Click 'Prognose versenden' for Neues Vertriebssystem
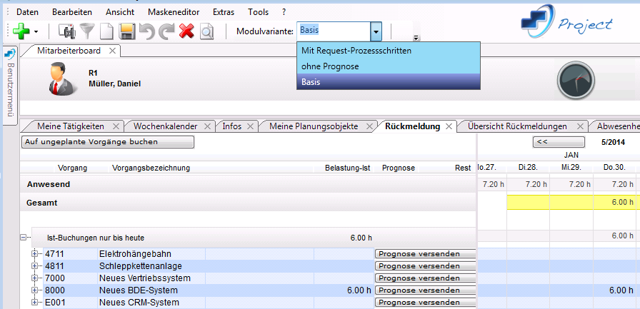Screen dimensions: 640x309 pos(425,278)
